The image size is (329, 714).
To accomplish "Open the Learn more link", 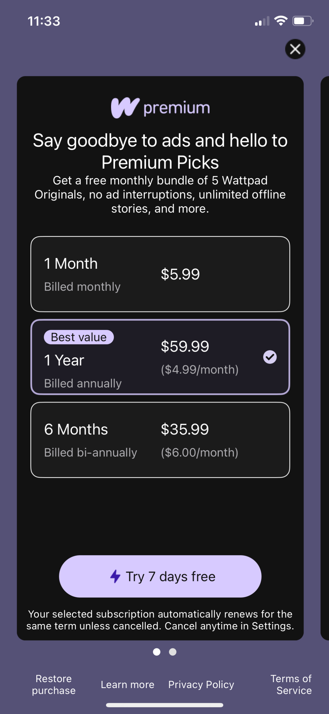I will point(128,685).
